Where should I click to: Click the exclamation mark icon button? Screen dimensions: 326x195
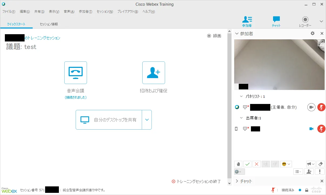coord(320,172)
